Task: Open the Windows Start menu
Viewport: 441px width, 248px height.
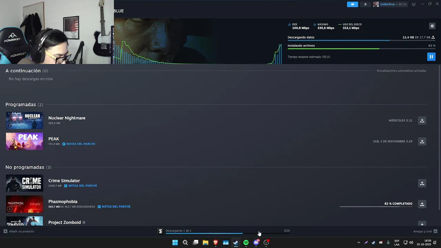Action: click(x=175, y=242)
